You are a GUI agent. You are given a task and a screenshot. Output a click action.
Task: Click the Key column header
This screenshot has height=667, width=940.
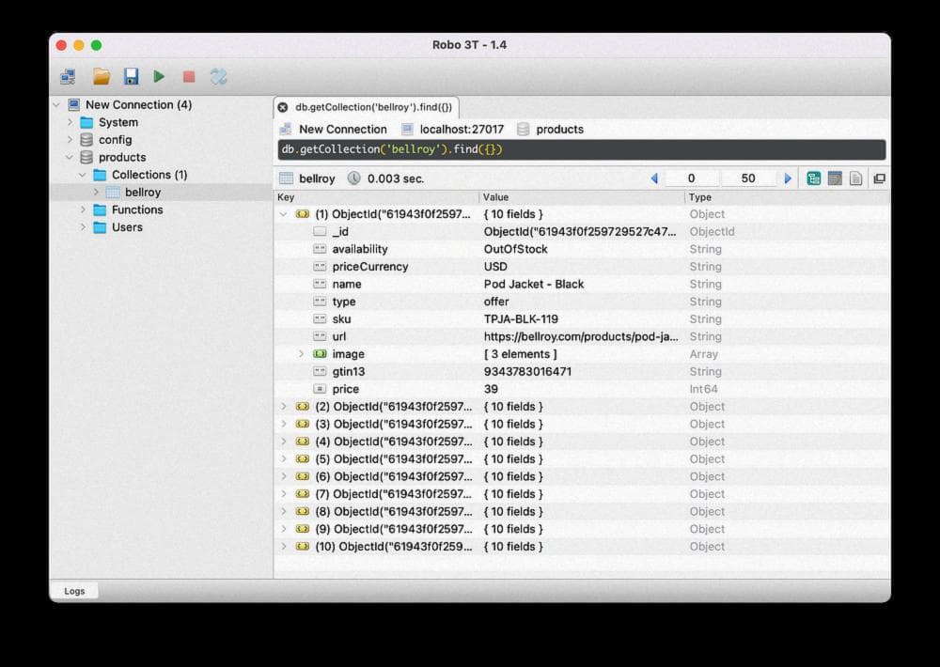click(x=378, y=197)
